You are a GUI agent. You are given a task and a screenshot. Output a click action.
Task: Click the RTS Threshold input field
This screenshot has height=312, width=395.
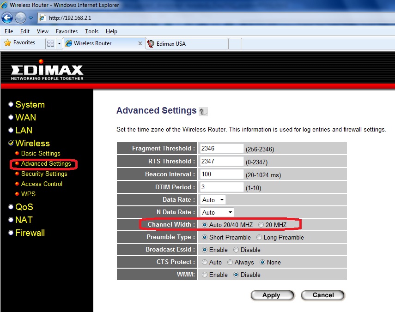click(x=221, y=161)
